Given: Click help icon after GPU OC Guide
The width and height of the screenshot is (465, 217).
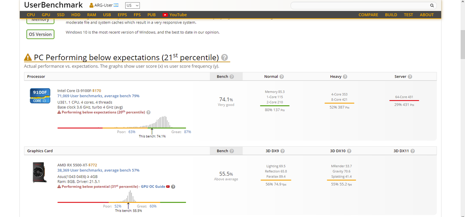Looking at the screenshot, I should (173, 187).
